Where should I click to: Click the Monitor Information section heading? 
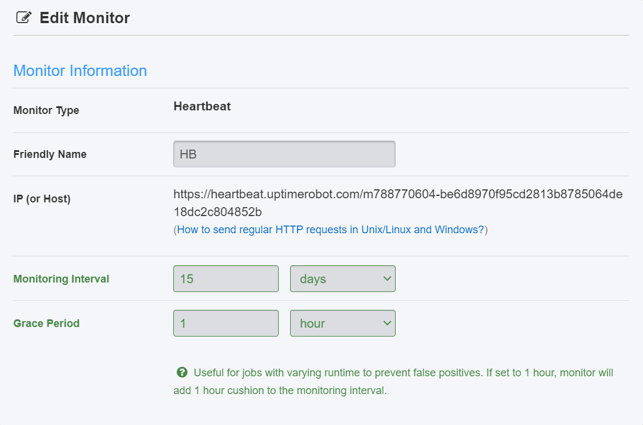pos(81,71)
